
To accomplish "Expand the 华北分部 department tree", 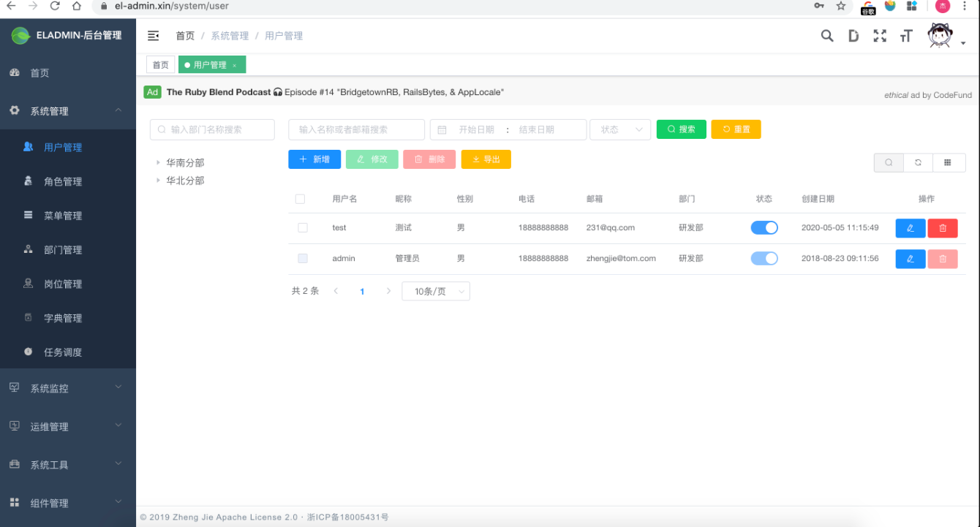I will pos(159,180).
